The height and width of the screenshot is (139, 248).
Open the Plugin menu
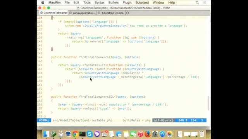tap(127, 3)
